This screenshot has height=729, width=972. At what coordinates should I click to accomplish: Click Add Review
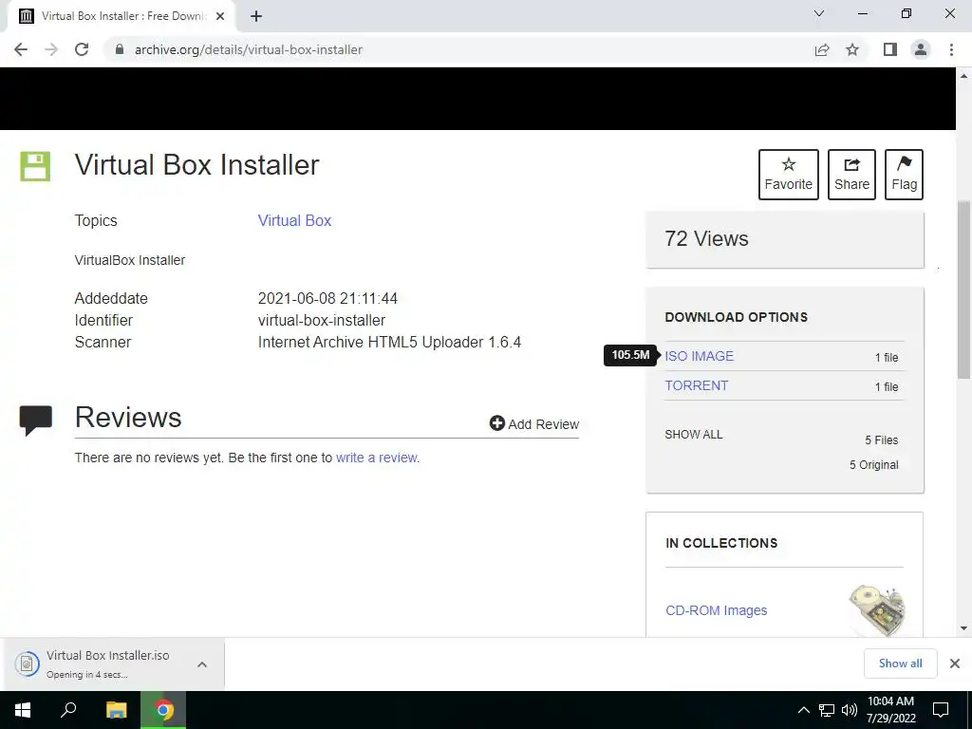pyautogui.click(x=534, y=424)
